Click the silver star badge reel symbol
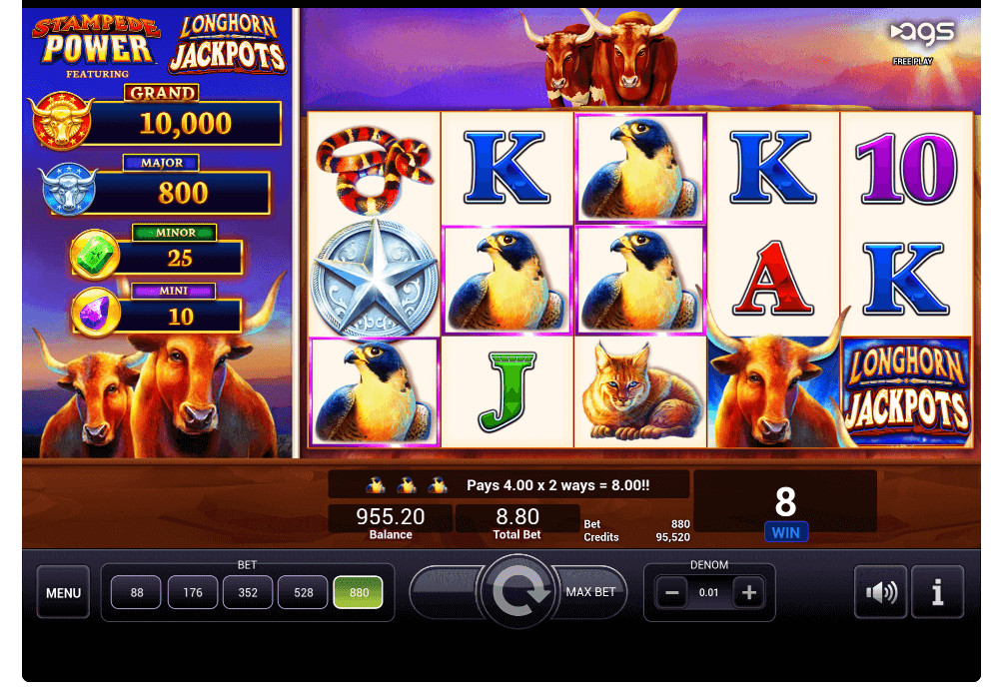Screen dimensions: 1000x698 tap(375, 279)
